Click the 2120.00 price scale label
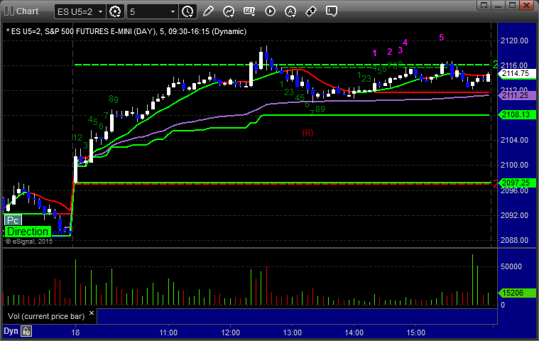539x341 pixels. click(x=514, y=41)
